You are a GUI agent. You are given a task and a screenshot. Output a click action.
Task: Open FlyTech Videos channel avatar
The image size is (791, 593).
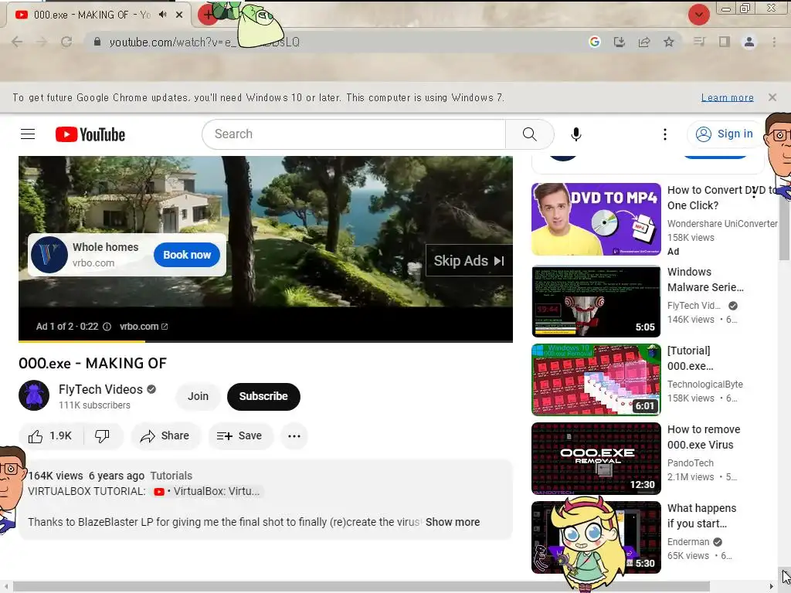pyautogui.click(x=34, y=395)
